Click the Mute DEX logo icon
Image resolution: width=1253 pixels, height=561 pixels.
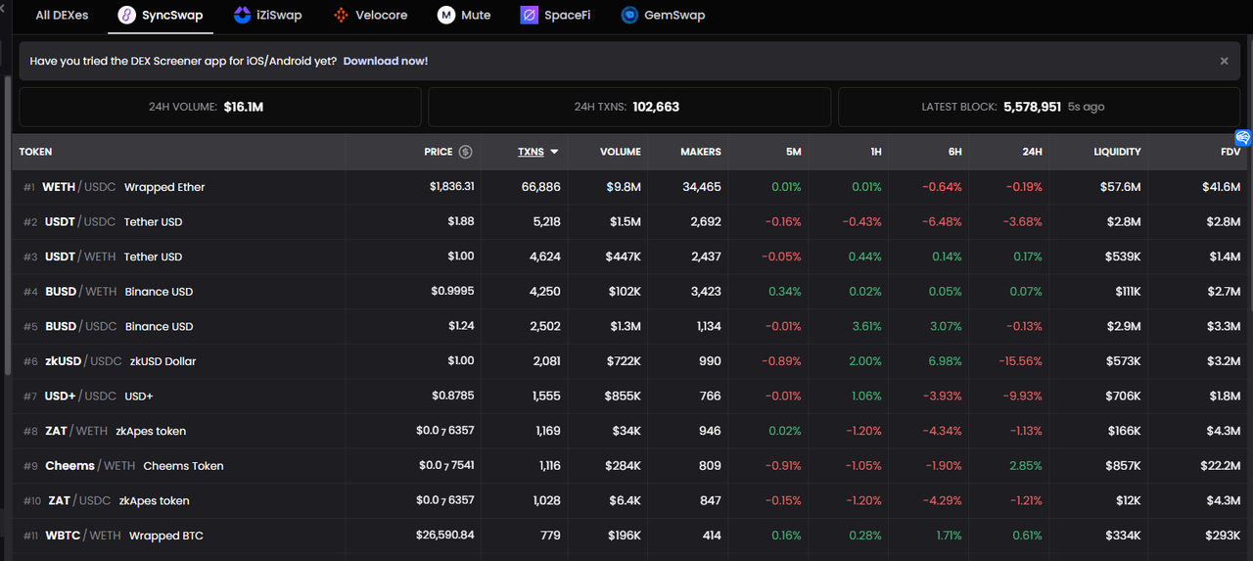point(446,16)
